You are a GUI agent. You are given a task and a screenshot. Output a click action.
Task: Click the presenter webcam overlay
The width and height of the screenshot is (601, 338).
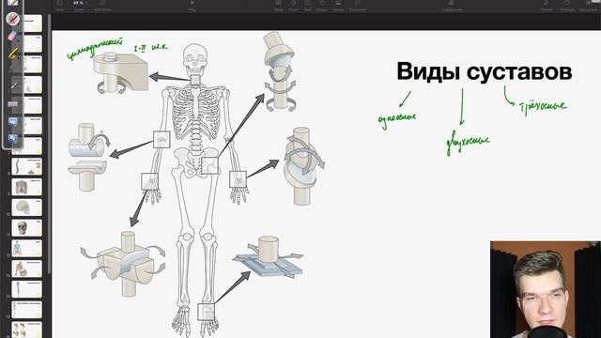546,289
